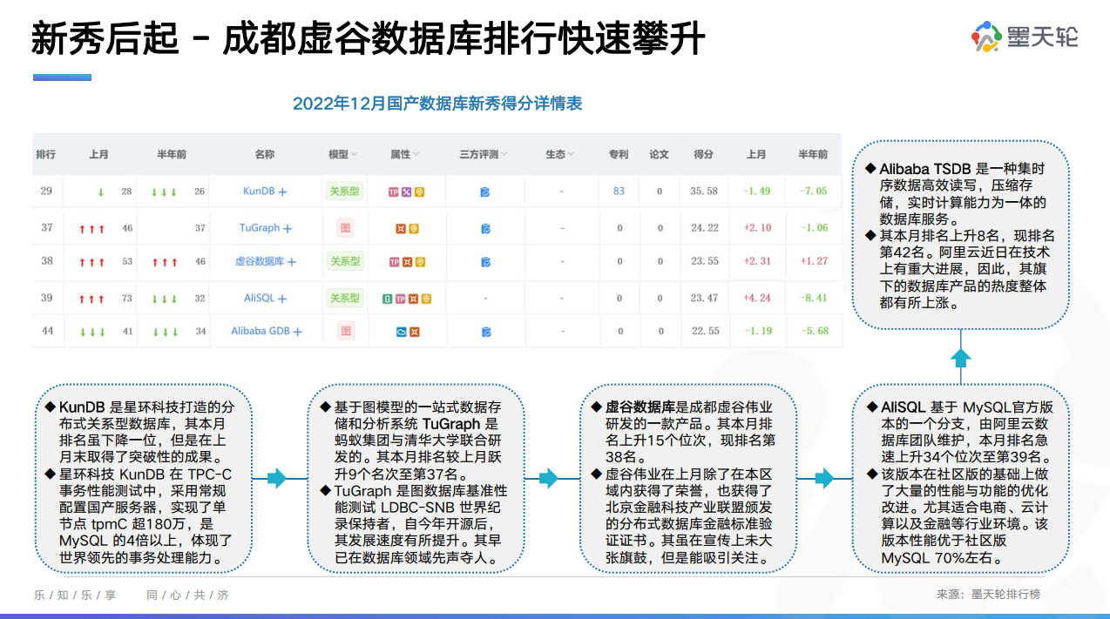Image resolution: width=1110 pixels, height=619 pixels.
Task: Click the 关系型 tag in 虚谷数据库 row
Action: click(x=344, y=261)
